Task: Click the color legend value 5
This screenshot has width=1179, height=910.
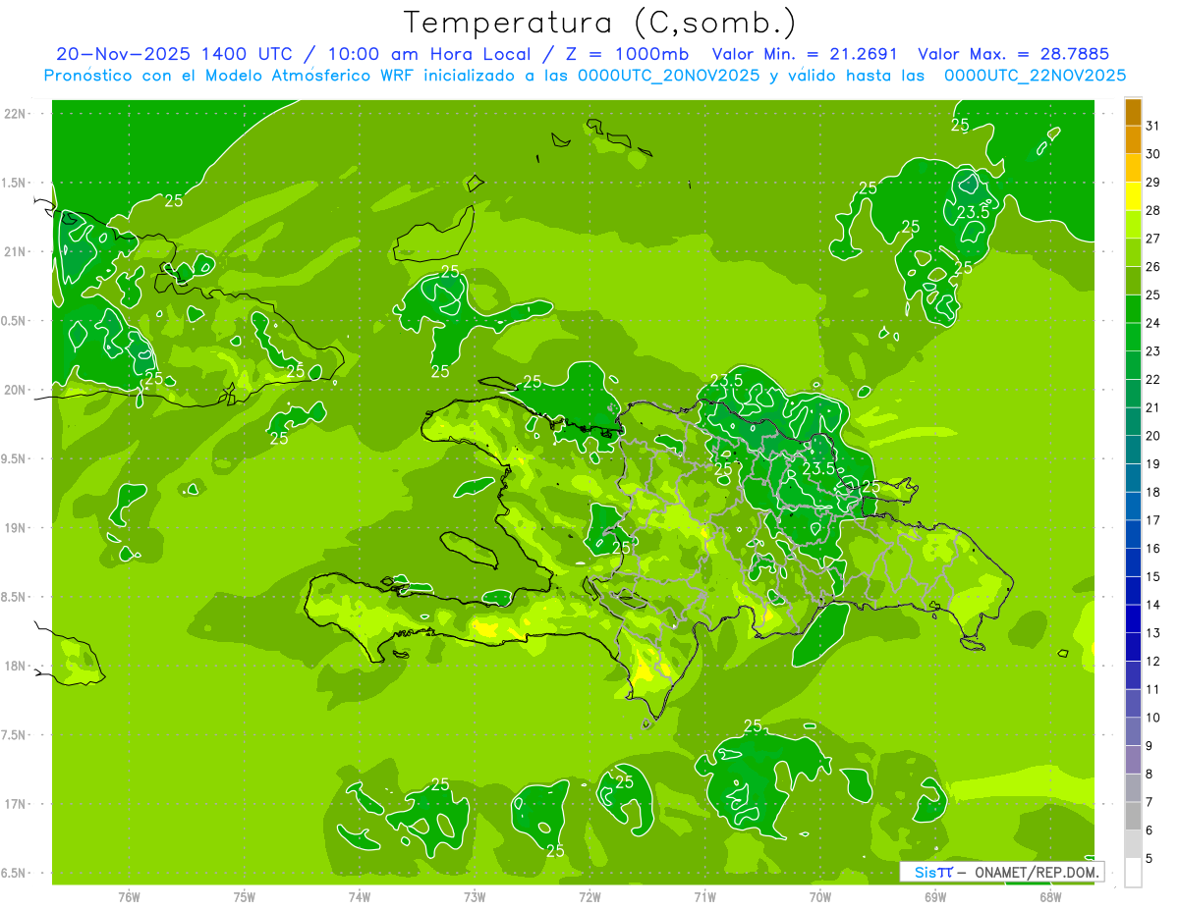Action: (1150, 858)
